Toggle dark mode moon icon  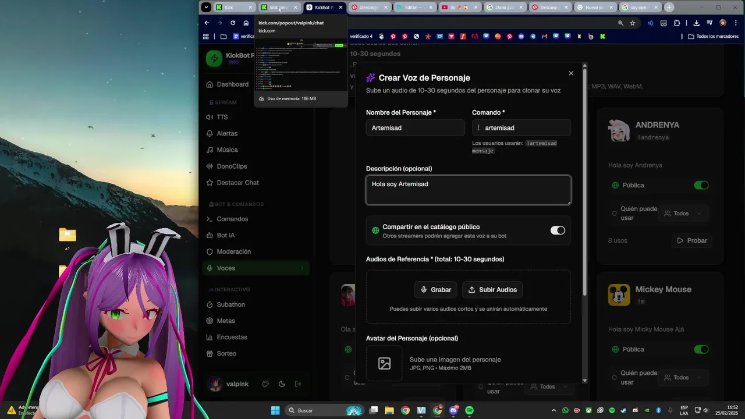click(x=282, y=384)
